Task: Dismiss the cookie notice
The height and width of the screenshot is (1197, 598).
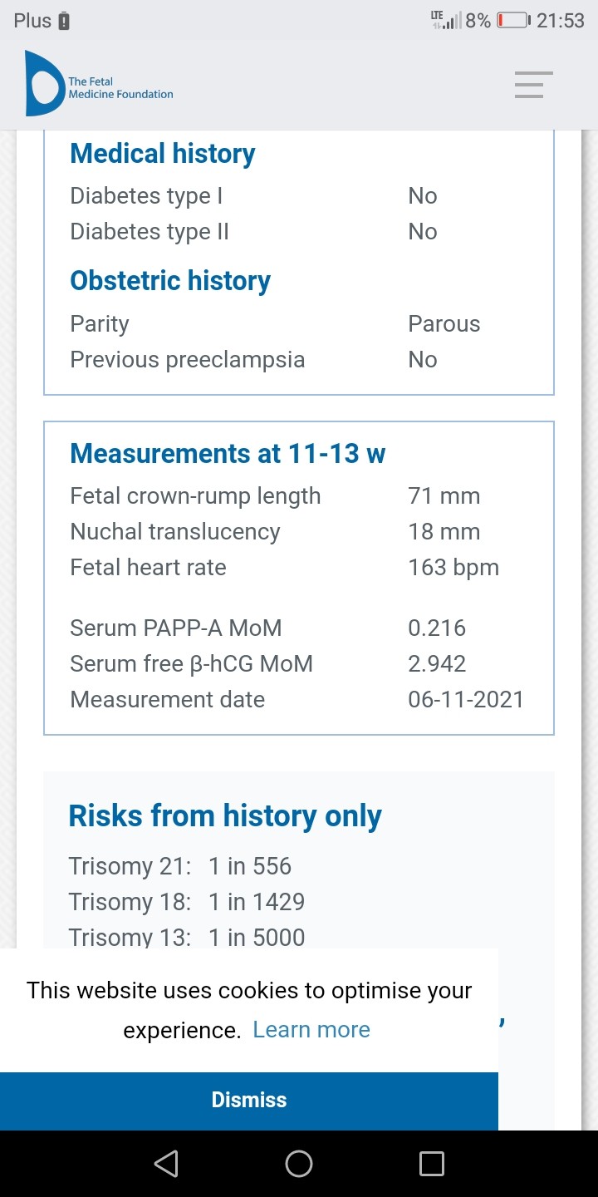Action: click(x=249, y=1100)
